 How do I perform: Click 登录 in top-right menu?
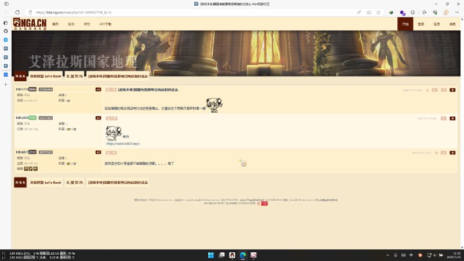point(421,24)
